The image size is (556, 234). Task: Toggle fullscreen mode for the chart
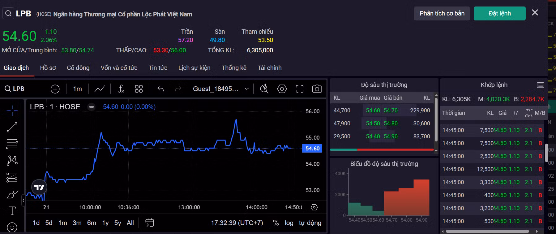pos(300,89)
